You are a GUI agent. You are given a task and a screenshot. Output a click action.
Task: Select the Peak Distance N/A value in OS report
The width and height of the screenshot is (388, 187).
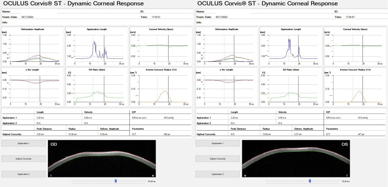[x=232, y=134]
